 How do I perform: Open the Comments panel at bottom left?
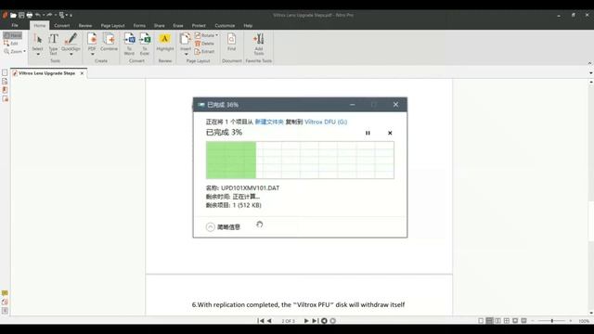5,293
